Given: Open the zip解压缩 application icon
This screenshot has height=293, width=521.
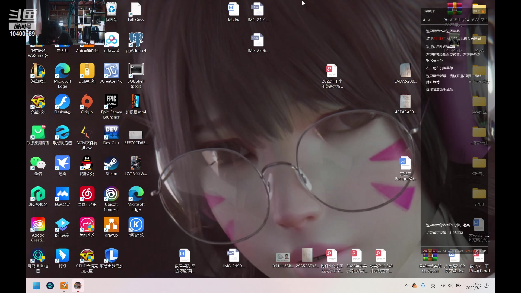Looking at the screenshot, I should click(87, 74).
